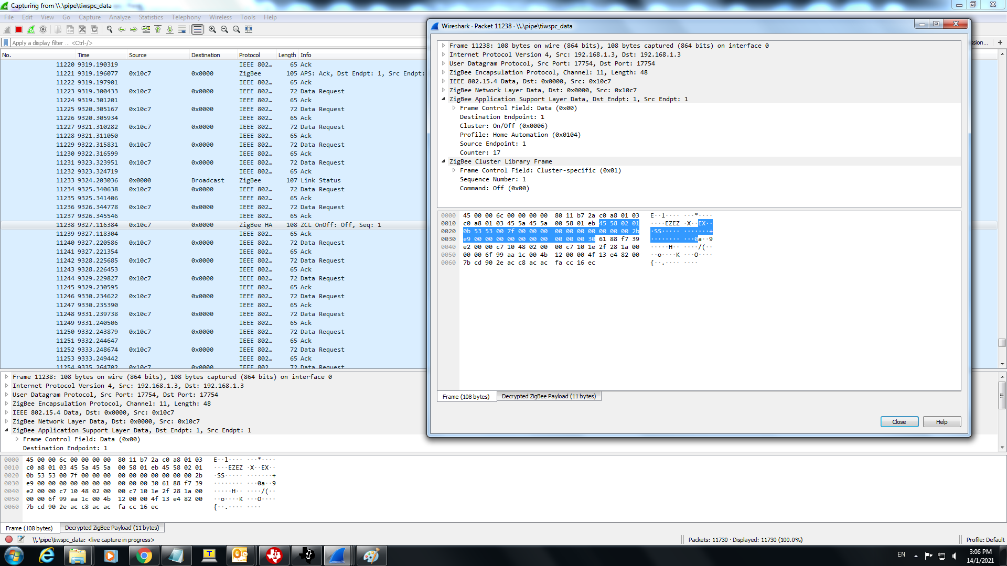Click the Resize columns toolbar icon
The width and height of the screenshot is (1007, 566).
coord(249,29)
